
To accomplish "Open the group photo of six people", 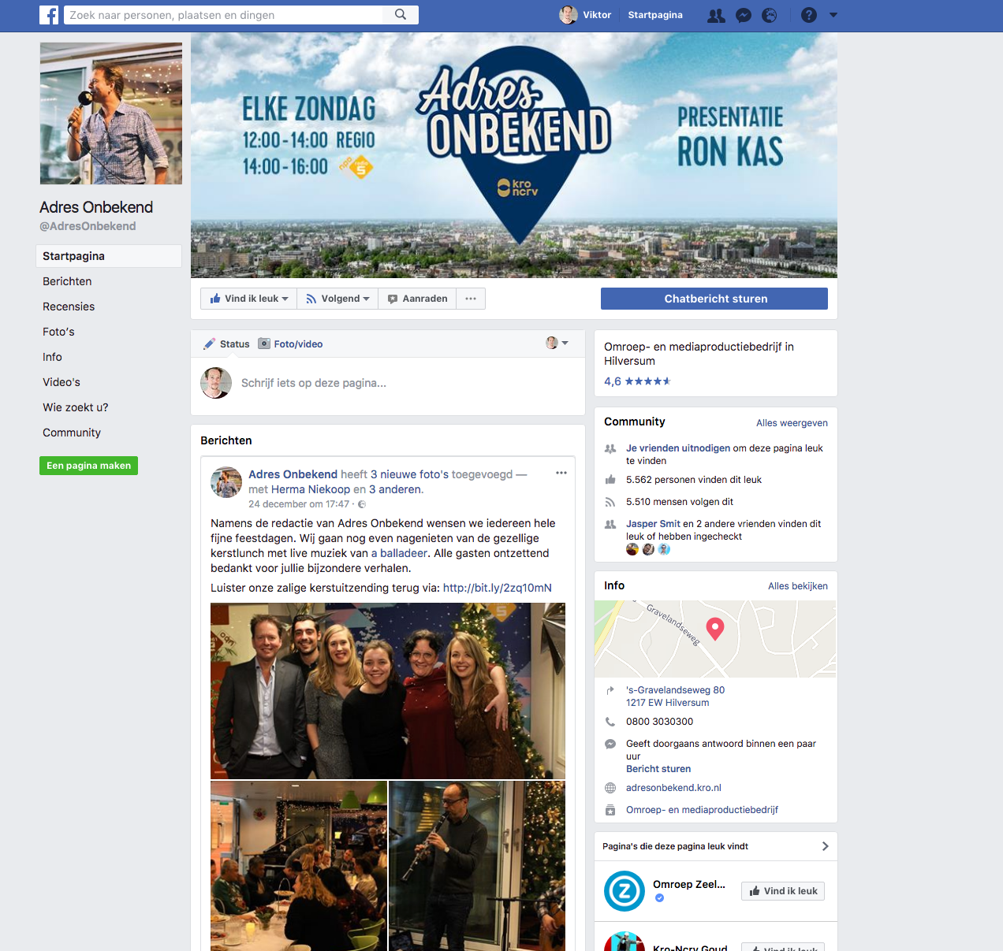I will pyautogui.click(x=388, y=691).
